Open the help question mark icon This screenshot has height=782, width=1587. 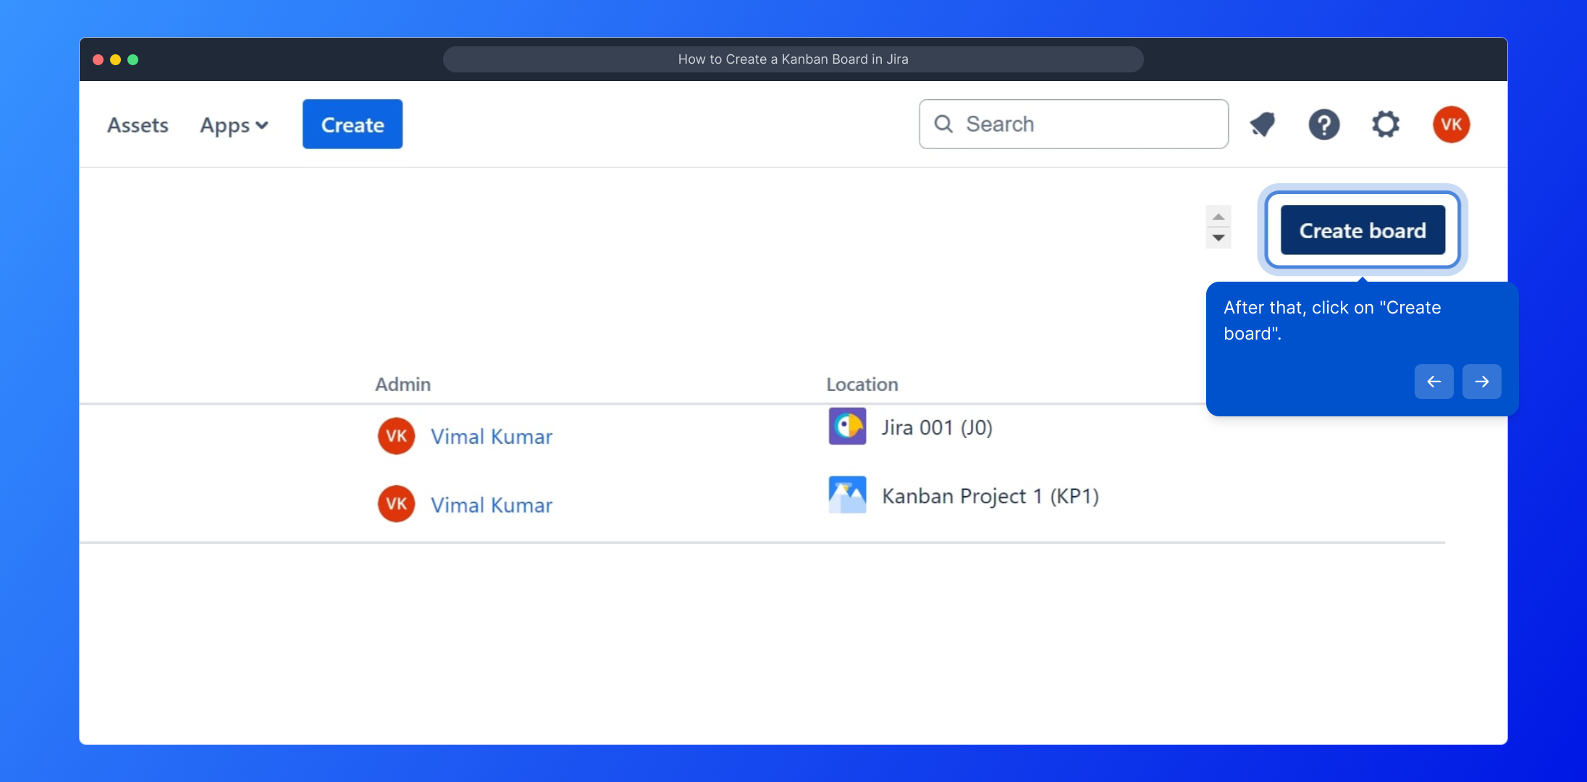pos(1323,125)
